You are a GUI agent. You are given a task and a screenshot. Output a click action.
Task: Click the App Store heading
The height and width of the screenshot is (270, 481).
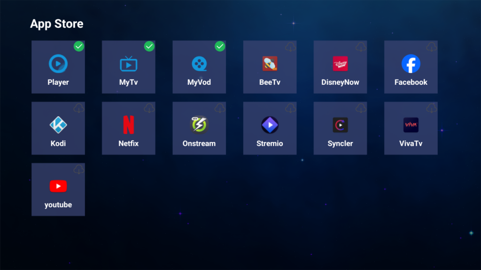tap(57, 24)
